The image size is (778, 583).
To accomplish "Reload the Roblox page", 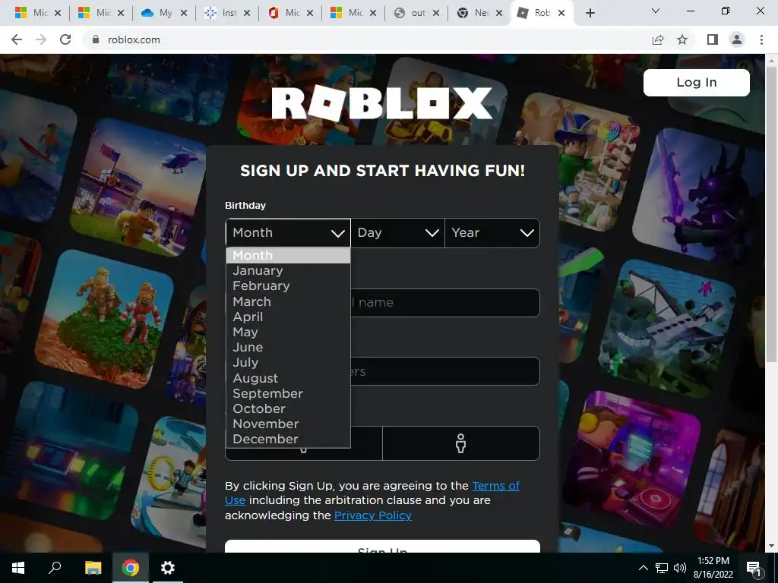I will pos(65,39).
